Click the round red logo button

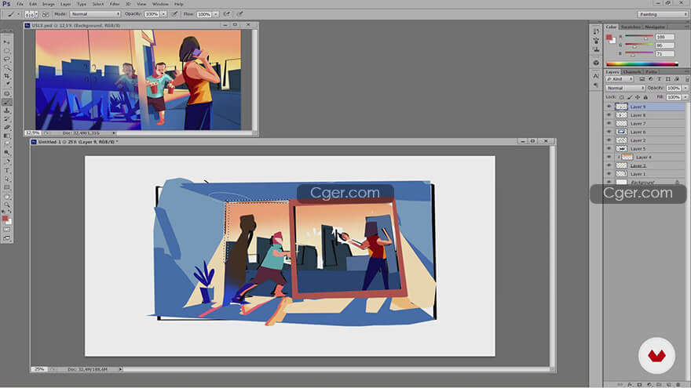(x=656, y=355)
